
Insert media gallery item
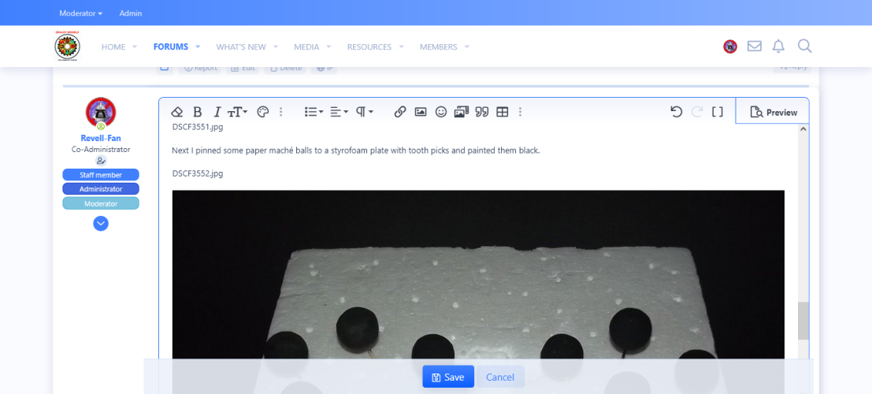coord(462,112)
